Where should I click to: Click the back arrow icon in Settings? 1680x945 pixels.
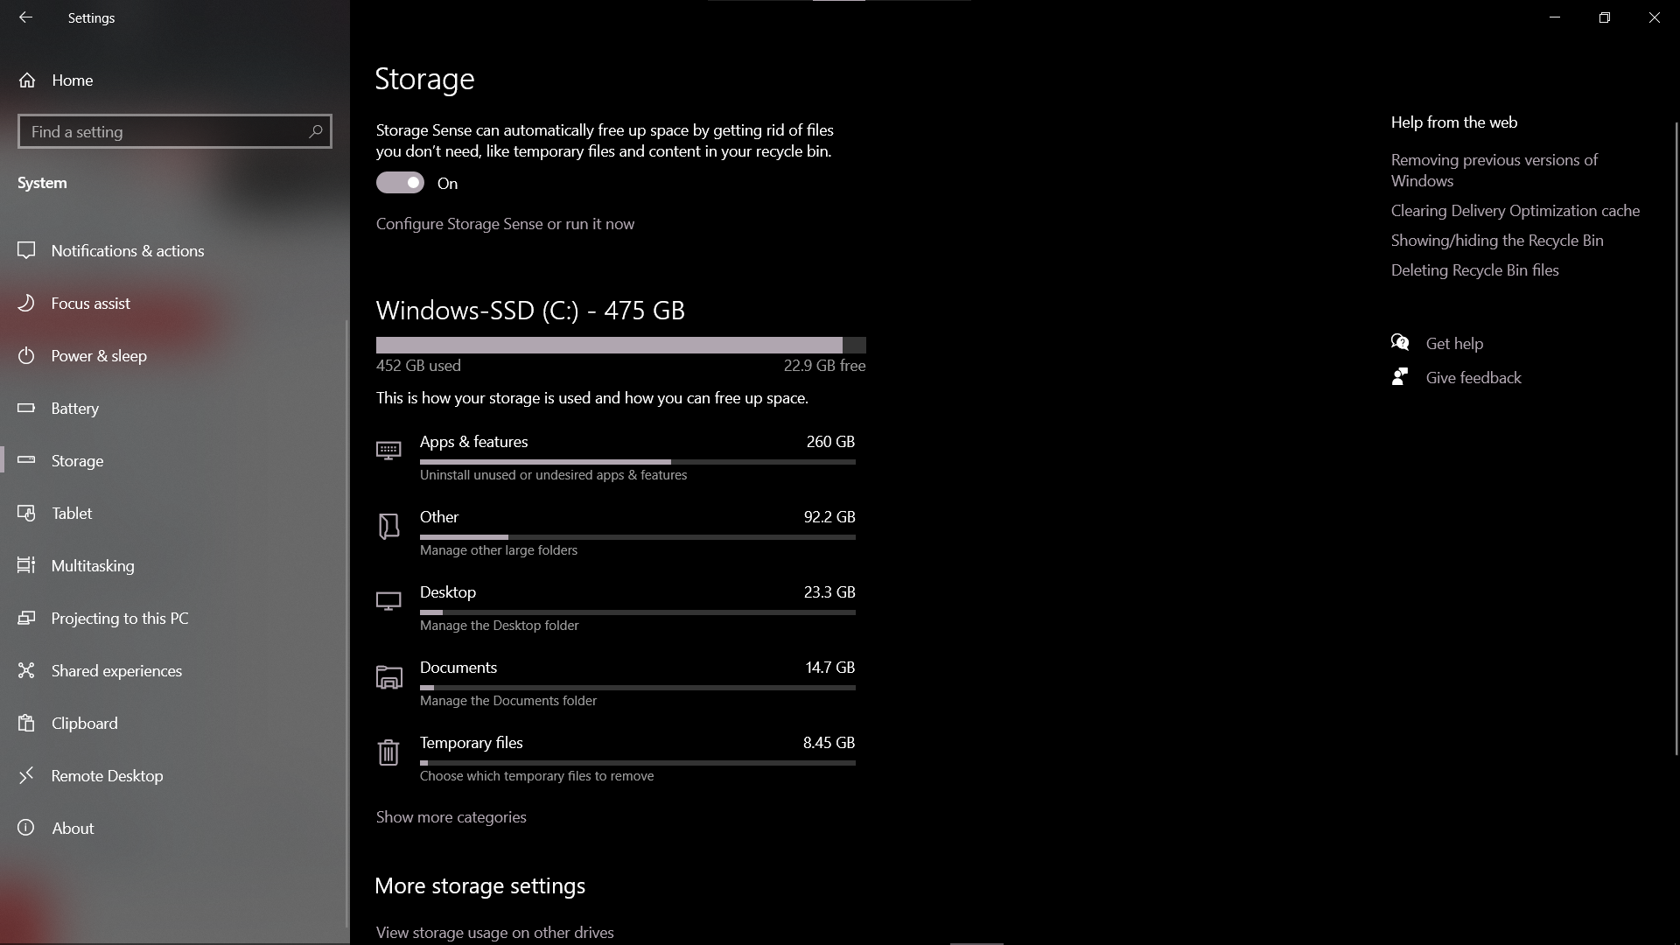25,17
